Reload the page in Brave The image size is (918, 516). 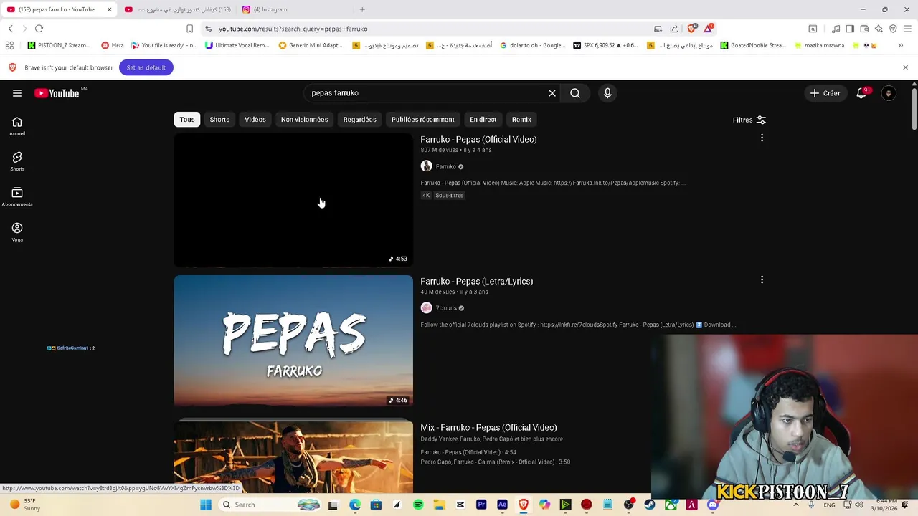pos(39,29)
